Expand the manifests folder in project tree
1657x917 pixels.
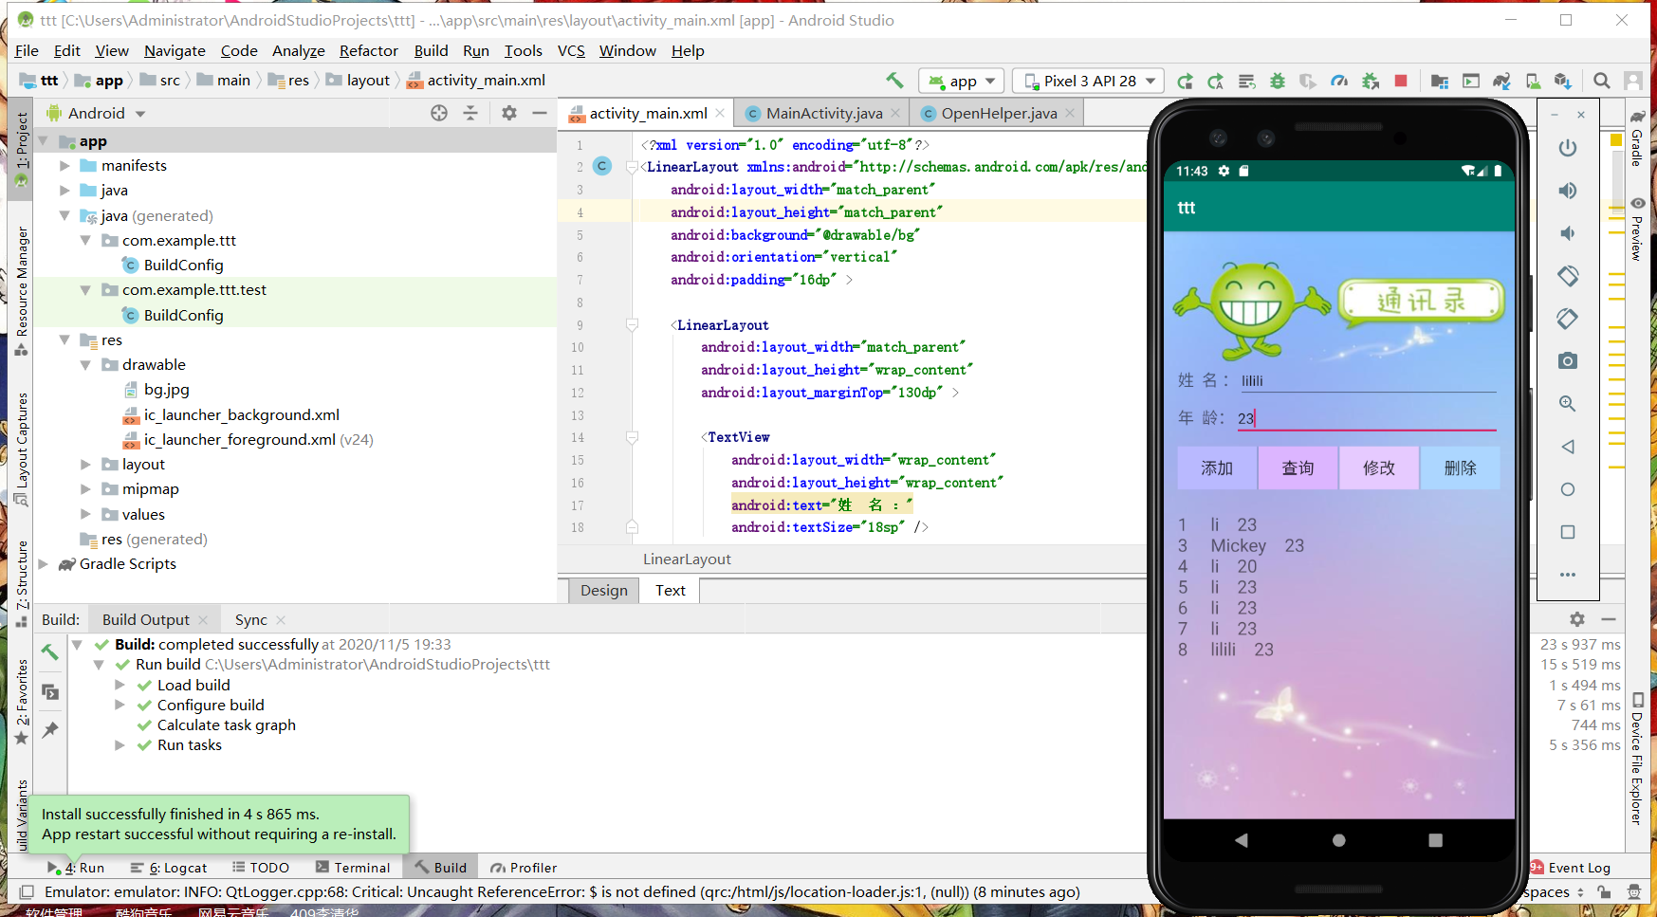point(65,166)
